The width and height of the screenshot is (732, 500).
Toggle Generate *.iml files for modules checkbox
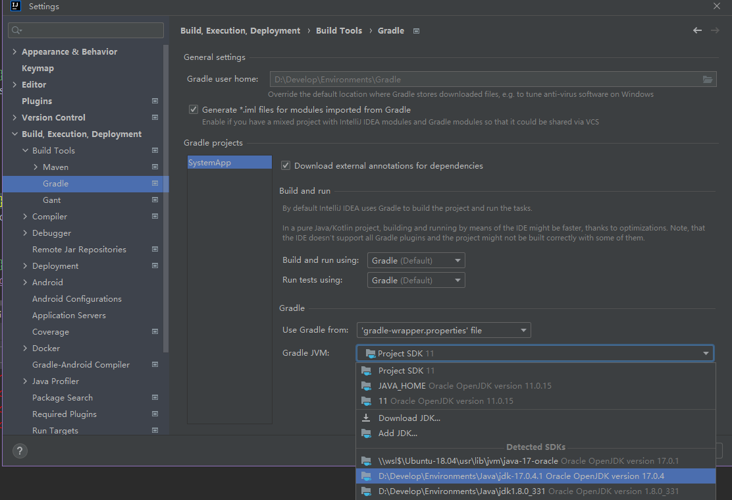coord(194,110)
